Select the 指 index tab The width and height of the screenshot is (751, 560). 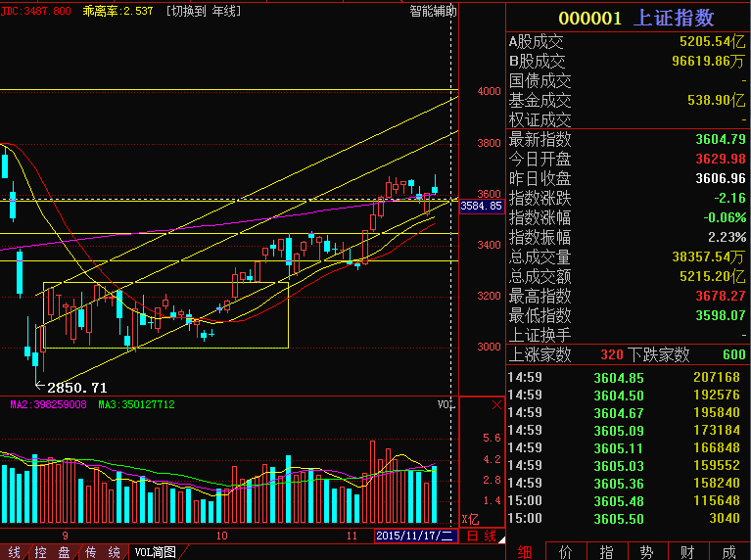point(607,551)
